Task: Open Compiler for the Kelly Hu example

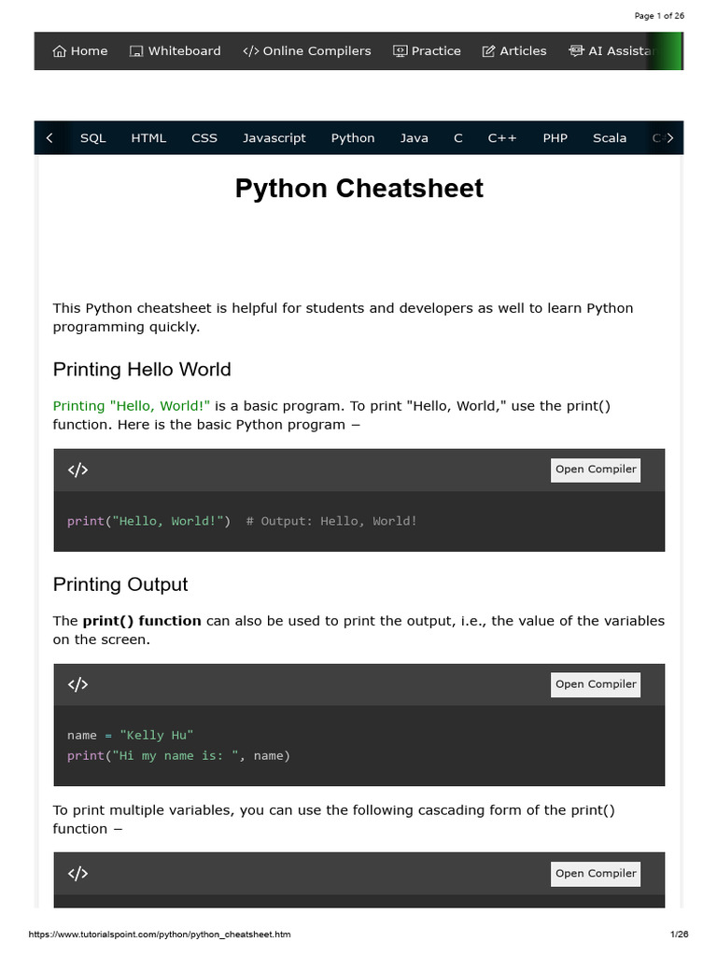Action: (x=596, y=684)
